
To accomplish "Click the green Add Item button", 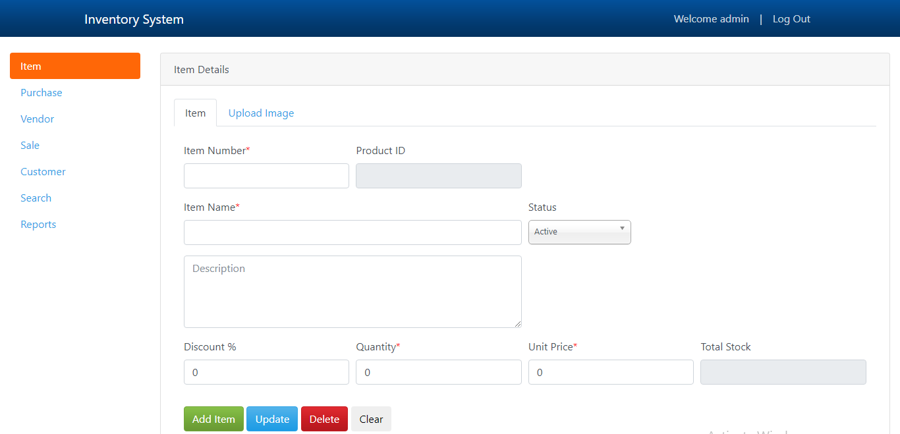I will point(213,419).
